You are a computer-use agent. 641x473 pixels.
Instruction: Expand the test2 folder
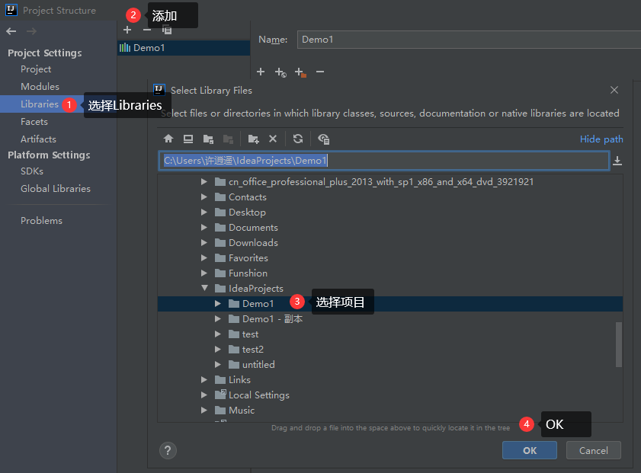[x=217, y=350]
